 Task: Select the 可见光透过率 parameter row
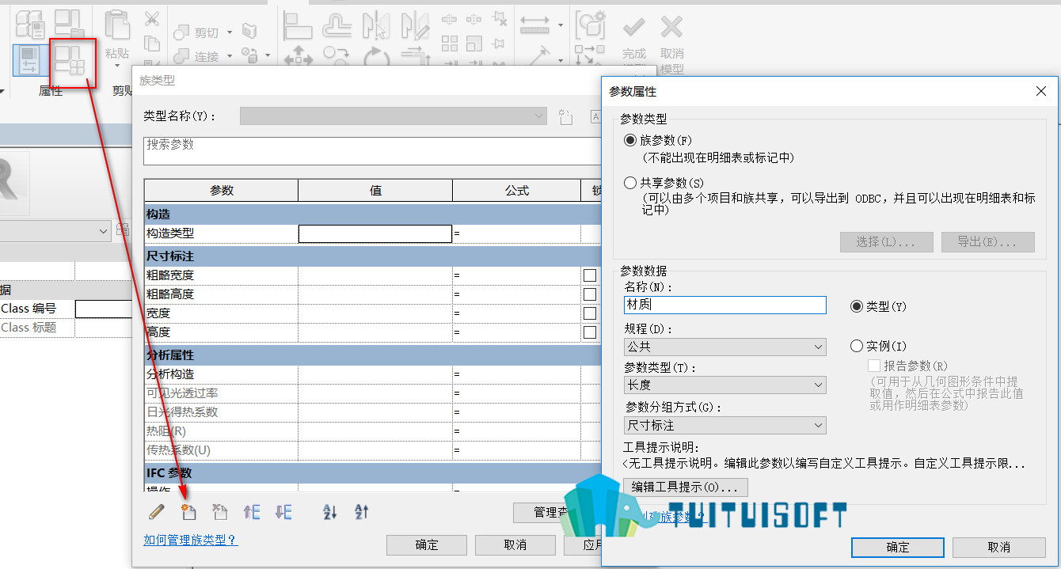click(372, 393)
